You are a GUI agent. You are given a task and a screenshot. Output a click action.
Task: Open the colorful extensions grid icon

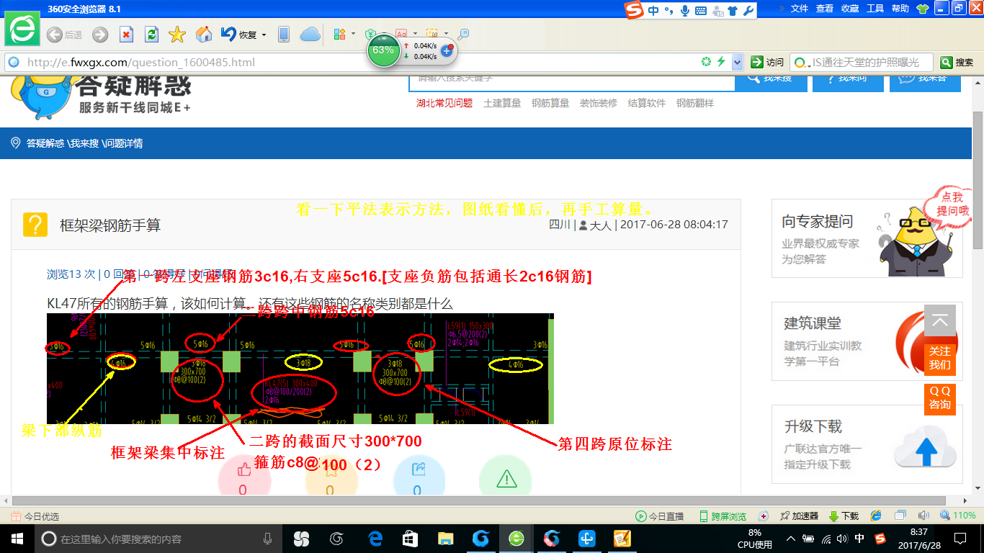(340, 34)
